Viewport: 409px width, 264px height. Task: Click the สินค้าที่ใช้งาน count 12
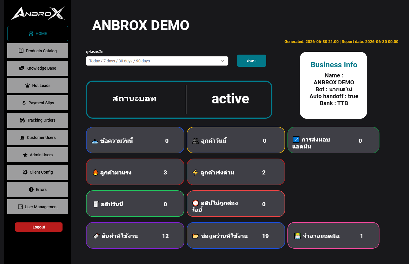click(165, 236)
